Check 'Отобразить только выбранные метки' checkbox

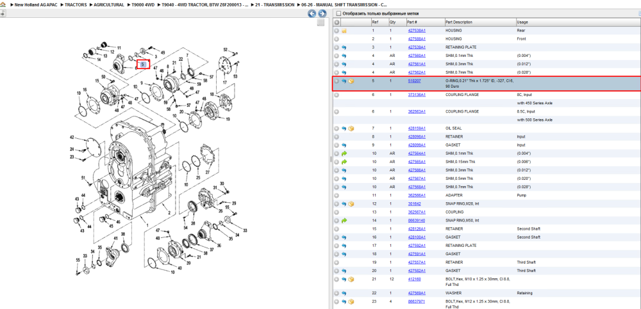[x=338, y=13]
